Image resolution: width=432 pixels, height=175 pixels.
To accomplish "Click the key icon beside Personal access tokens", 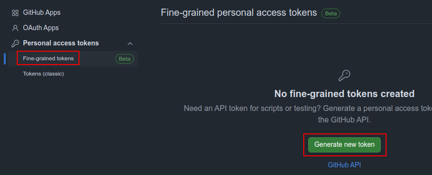I will (15, 43).
